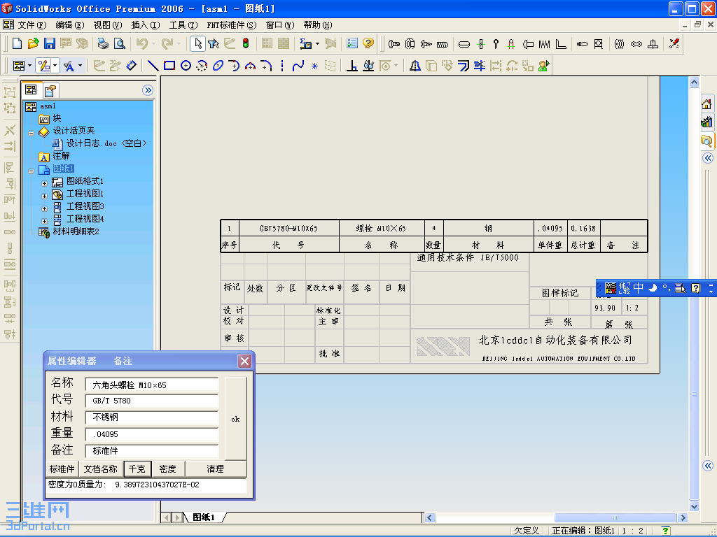Click the ok button in 属性编辑器
The image size is (717, 537).
pyautogui.click(x=235, y=417)
